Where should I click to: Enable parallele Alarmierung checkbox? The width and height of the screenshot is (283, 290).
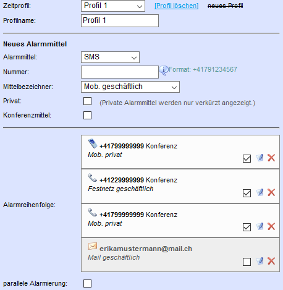[x=87, y=283]
